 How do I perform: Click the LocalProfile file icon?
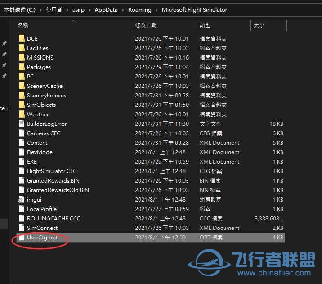pos(22,209)
